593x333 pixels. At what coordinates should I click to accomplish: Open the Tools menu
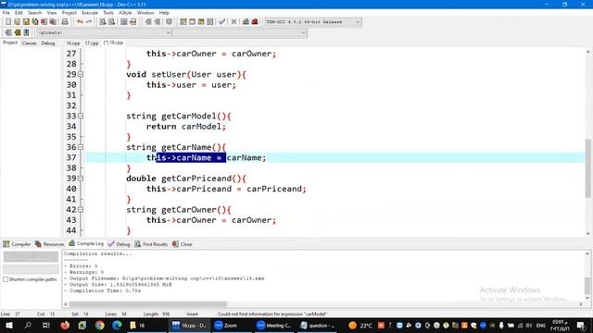coord(108,12)
